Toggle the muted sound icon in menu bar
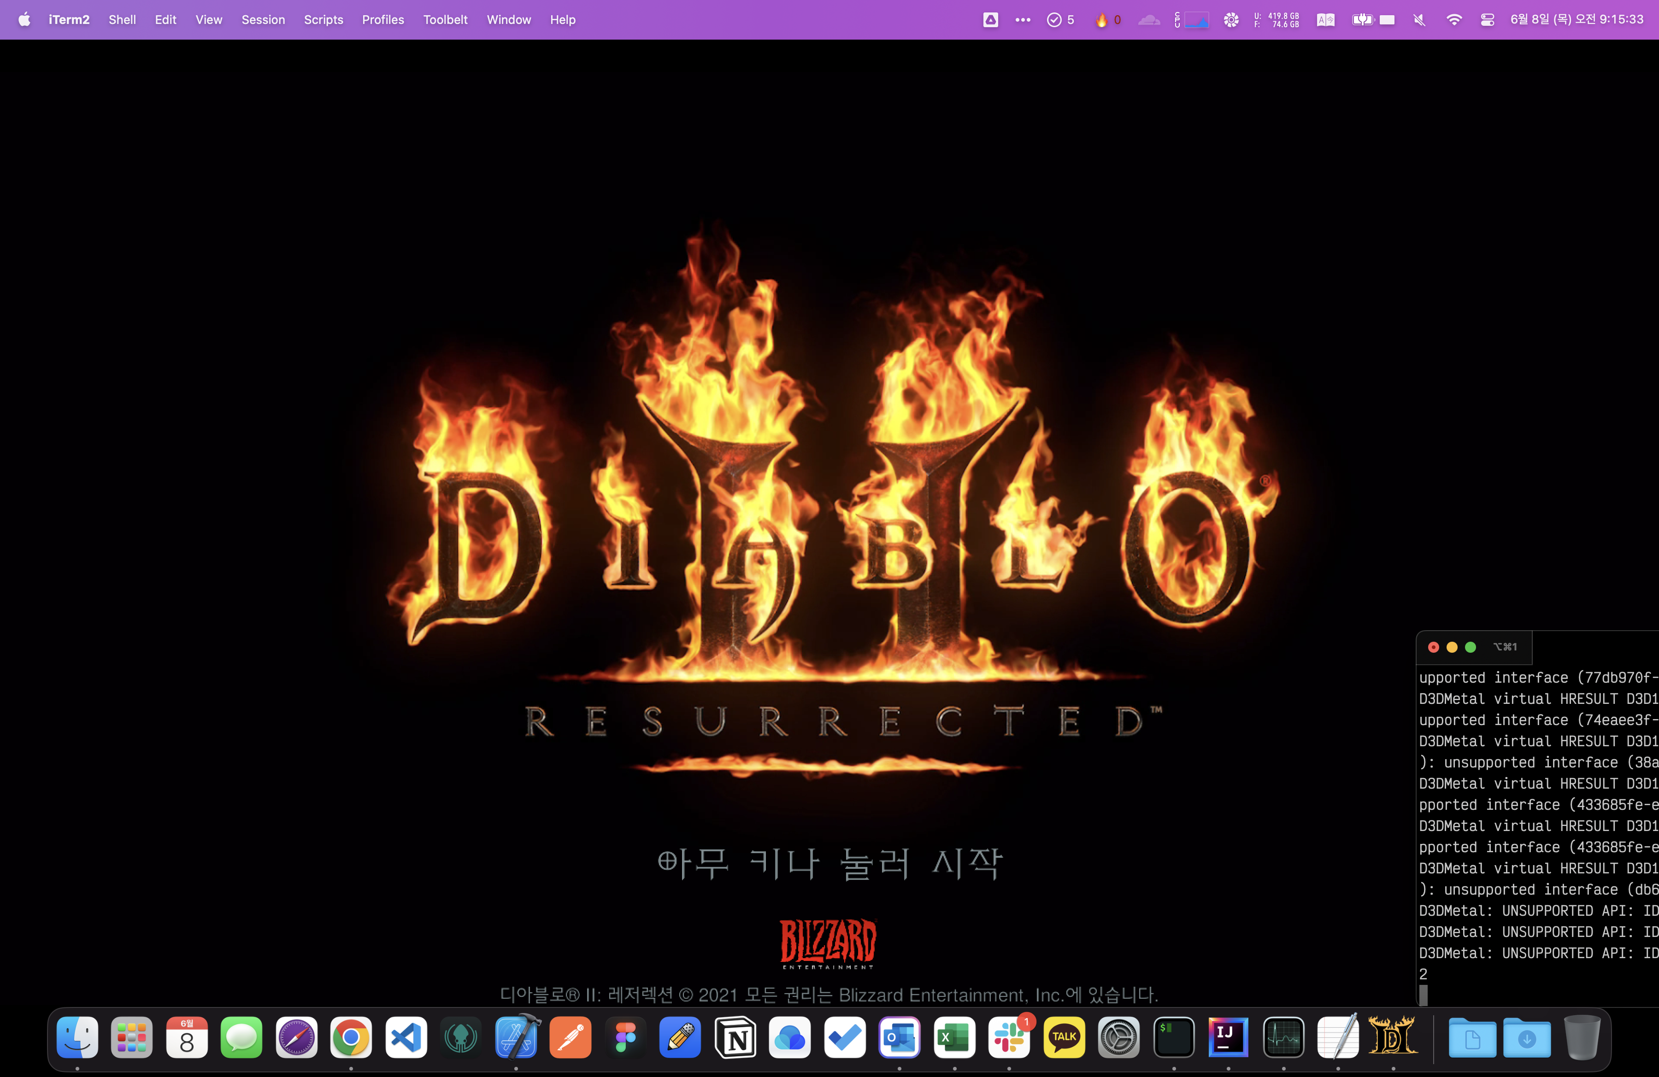Image resolution: width=1659 pixels, height=1077 pixels. (x=1419, y=19)
